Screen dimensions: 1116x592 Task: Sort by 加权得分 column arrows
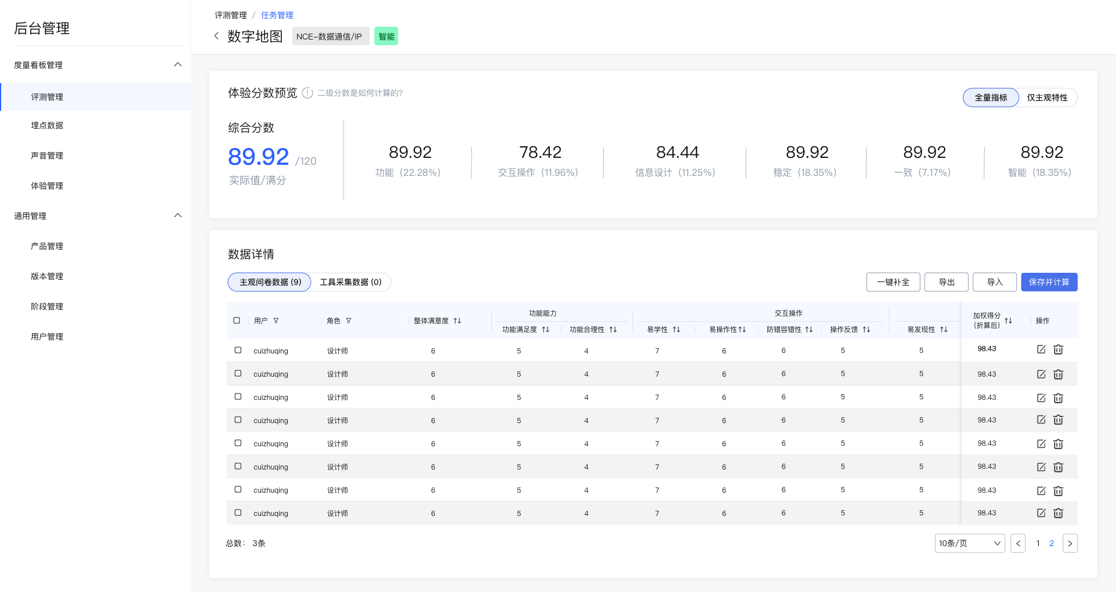click(x=1008, y=320)
